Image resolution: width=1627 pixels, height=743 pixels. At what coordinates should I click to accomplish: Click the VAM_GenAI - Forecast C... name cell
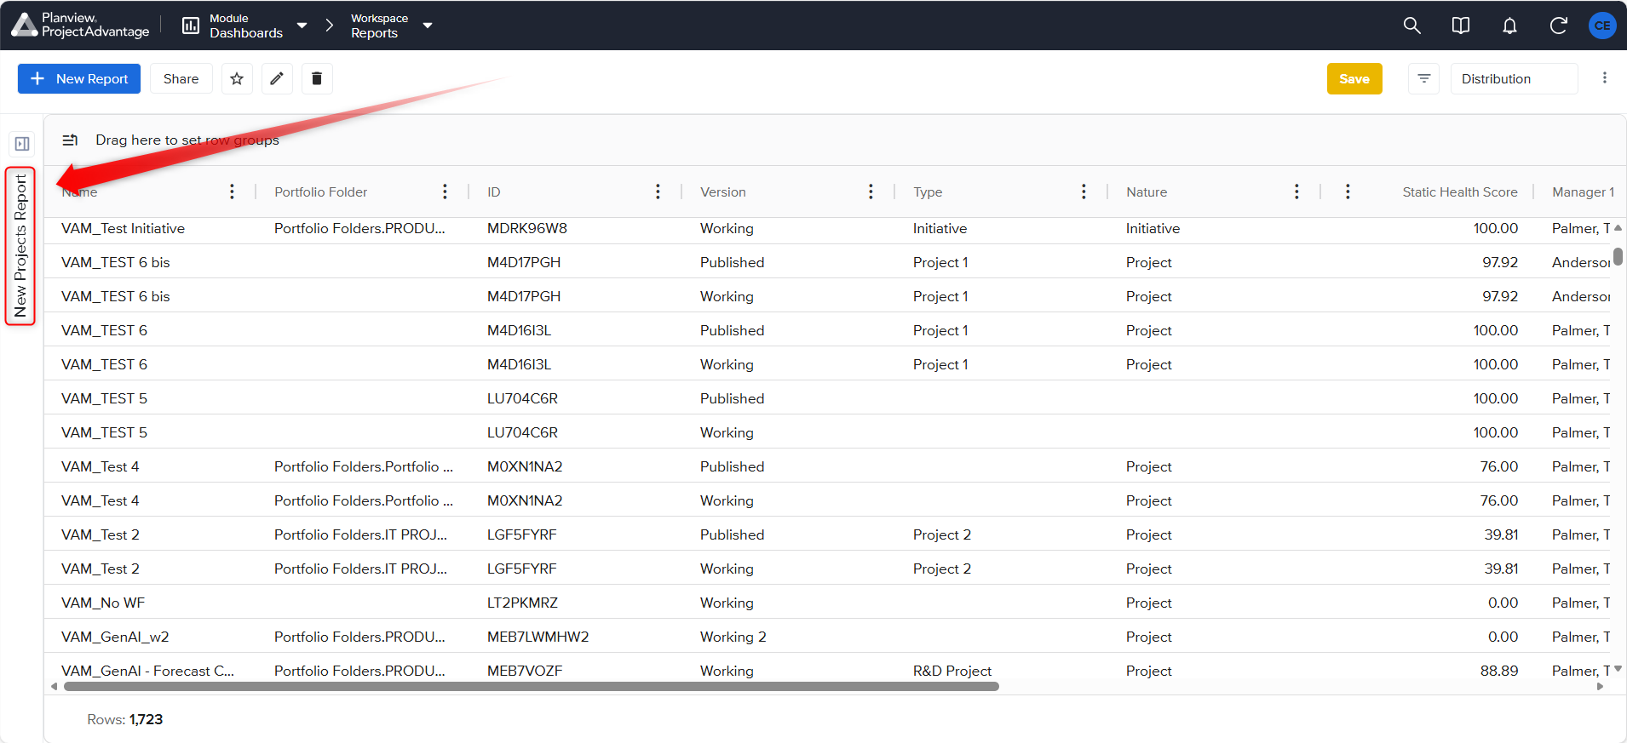147,671
